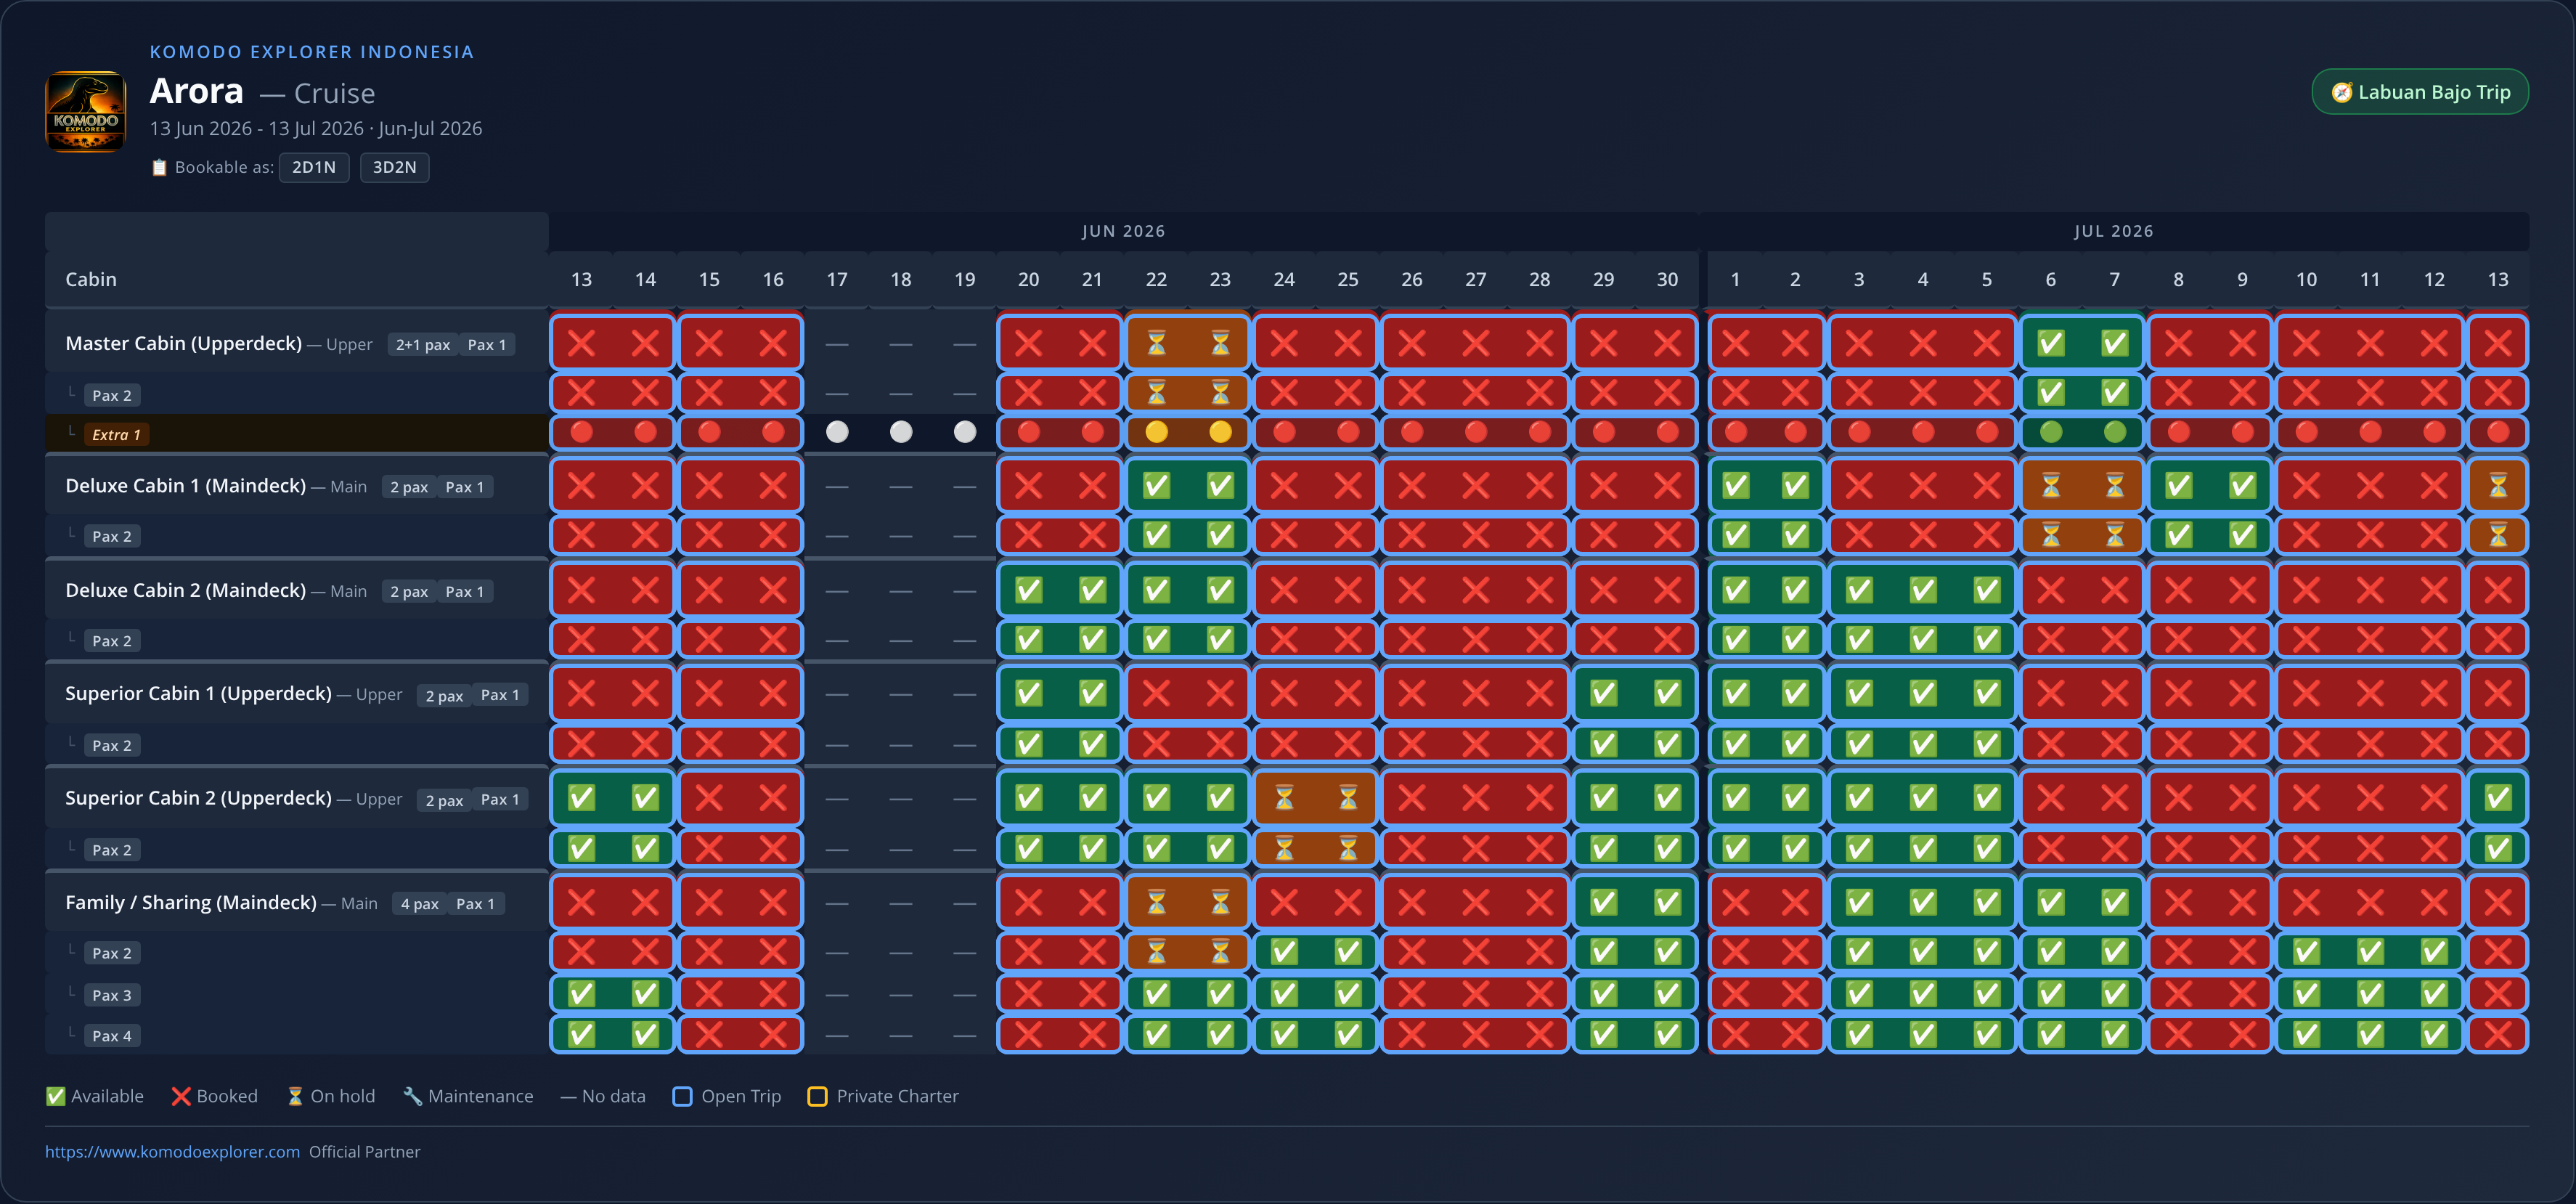The width and height of the screenshot is (2576, 1204).
Task: Click Master Cabin Extra 1 red dot Jun 13
Action: (x=581, y=432)
